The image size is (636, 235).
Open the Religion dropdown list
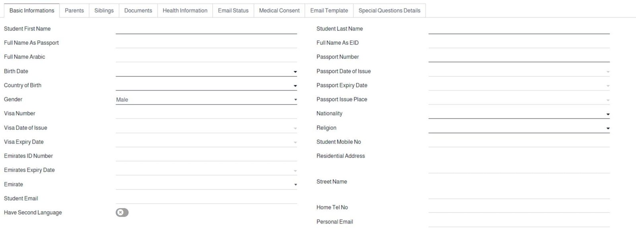point(519,128)
